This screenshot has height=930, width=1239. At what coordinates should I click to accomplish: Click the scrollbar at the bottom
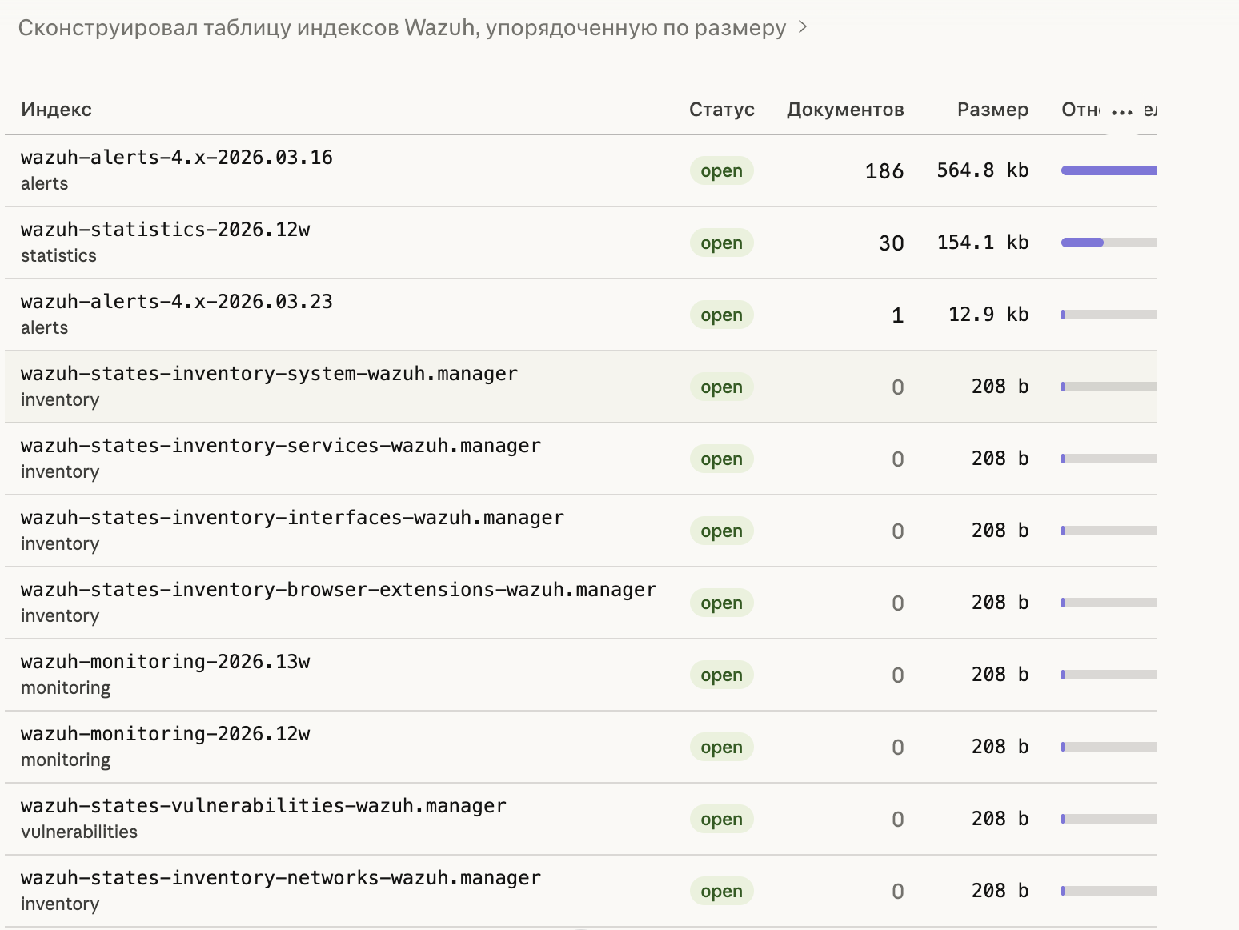click(x=582, y=926)
